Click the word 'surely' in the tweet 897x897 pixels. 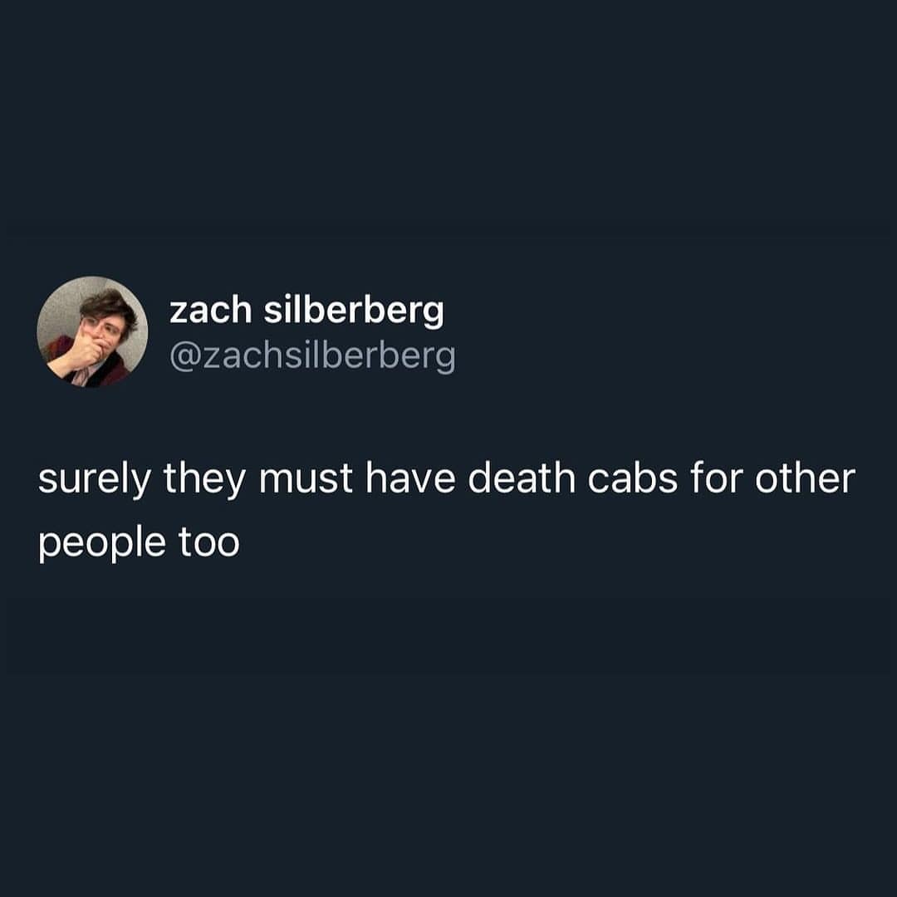pyautogui.click(x=95, y=479)
